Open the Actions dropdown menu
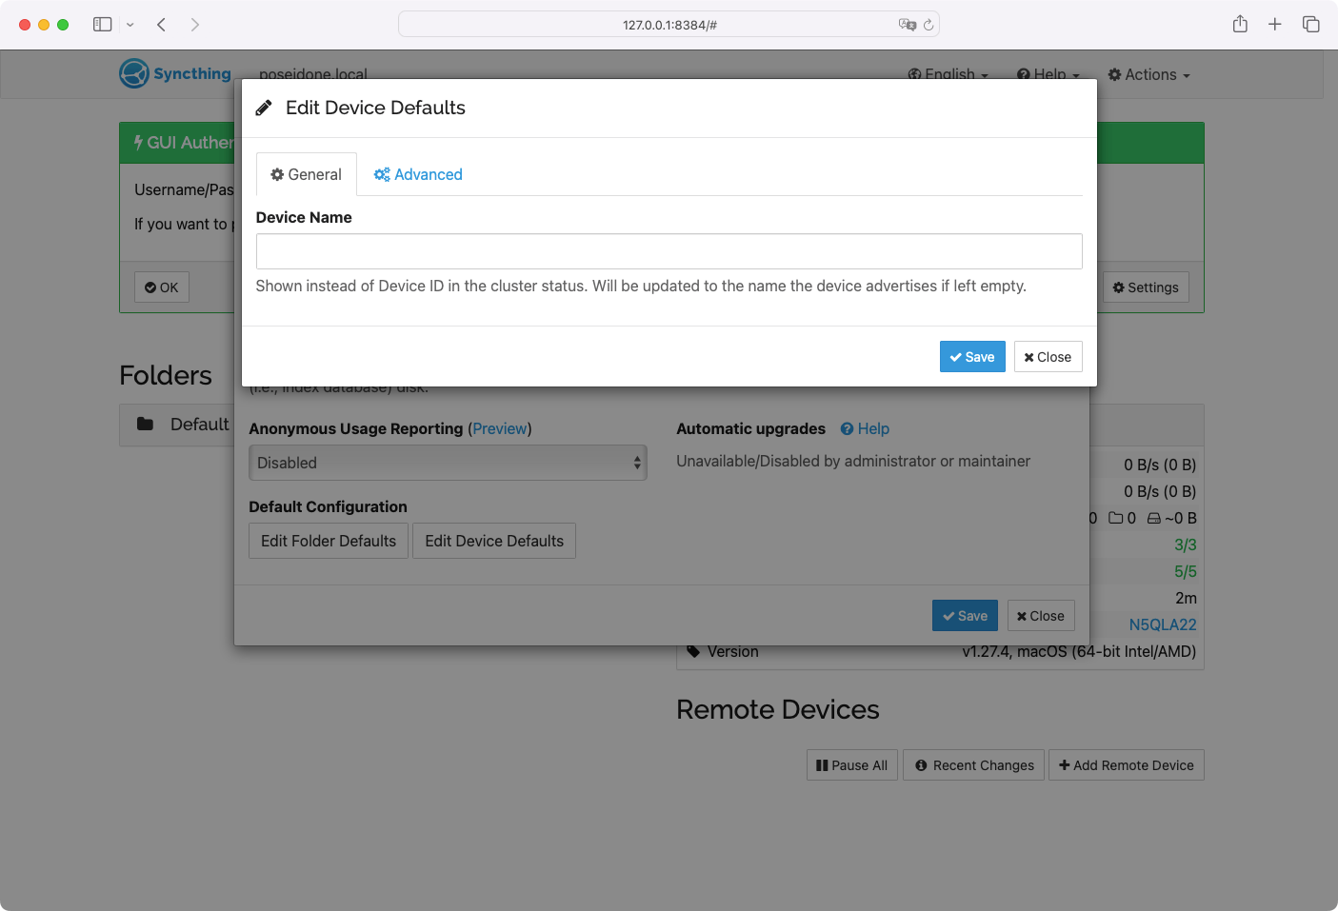This screenshot has height=911, width=1338. (x=1149, y=74)
